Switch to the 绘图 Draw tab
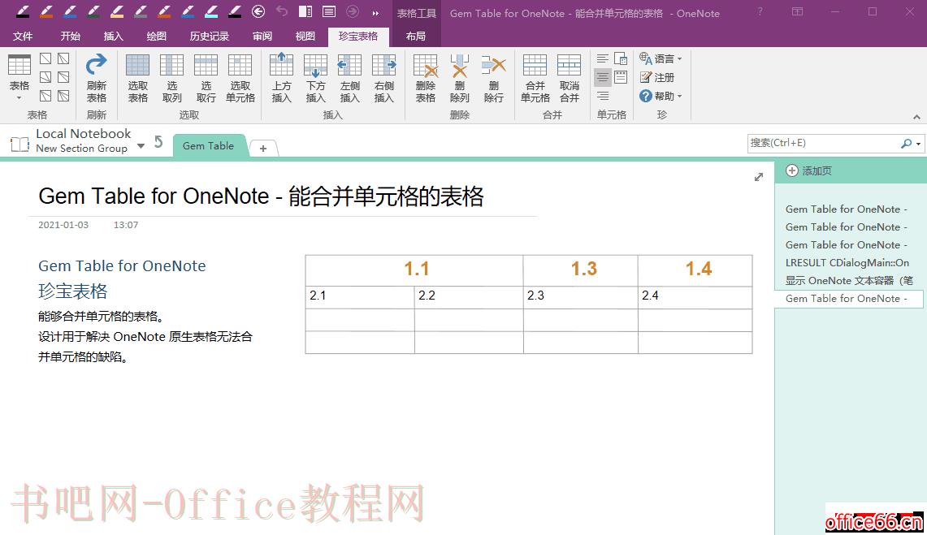 pos(157,36)
